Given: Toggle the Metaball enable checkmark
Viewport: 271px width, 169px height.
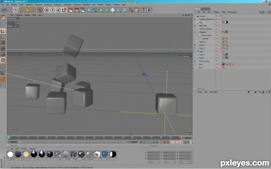Looking at the screenshot, I should click(x=220, y=32).
